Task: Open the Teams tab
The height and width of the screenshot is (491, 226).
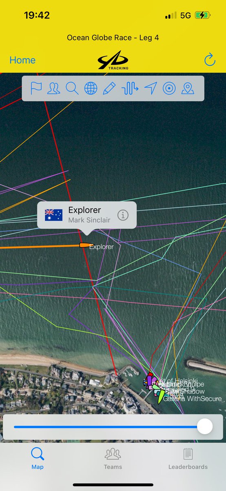Action: pyautogui.click(x=113, y=458)
